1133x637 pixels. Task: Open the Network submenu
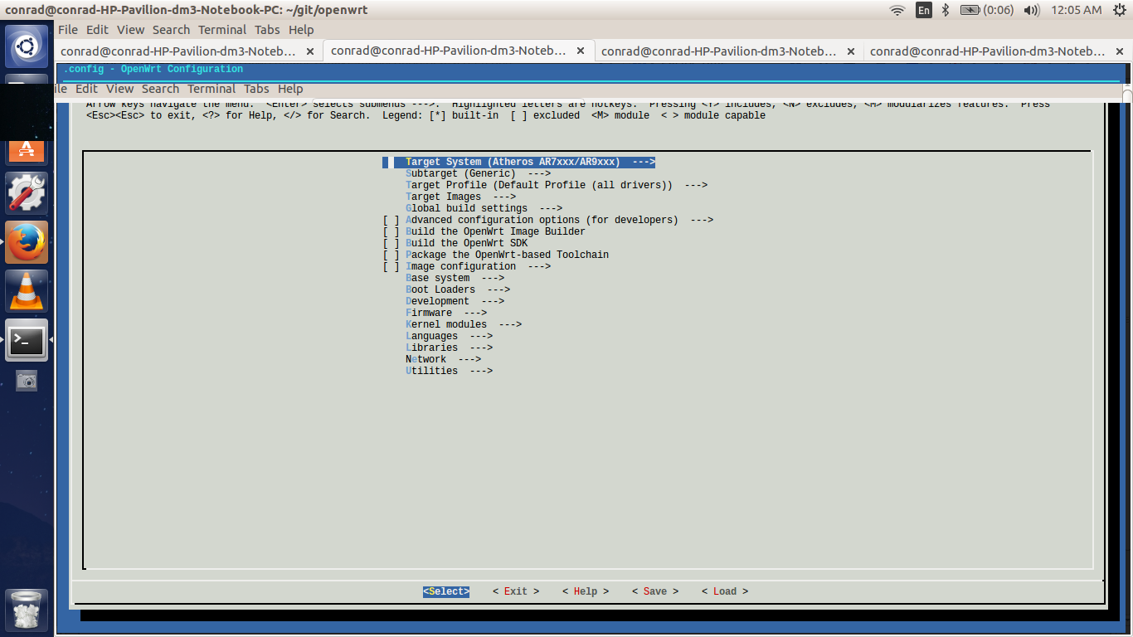(443, 360)
